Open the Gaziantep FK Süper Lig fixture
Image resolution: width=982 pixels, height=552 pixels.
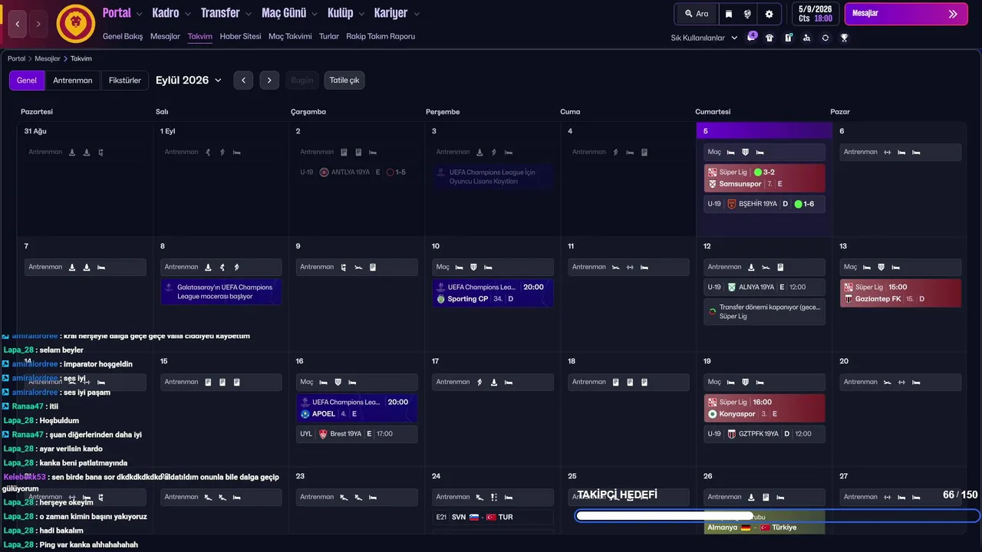pos(901,293)
